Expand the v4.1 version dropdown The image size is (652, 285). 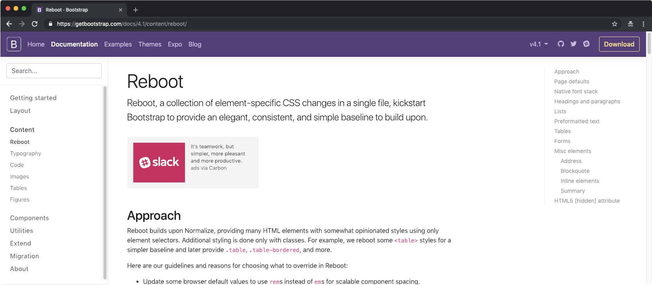[539, 44]
